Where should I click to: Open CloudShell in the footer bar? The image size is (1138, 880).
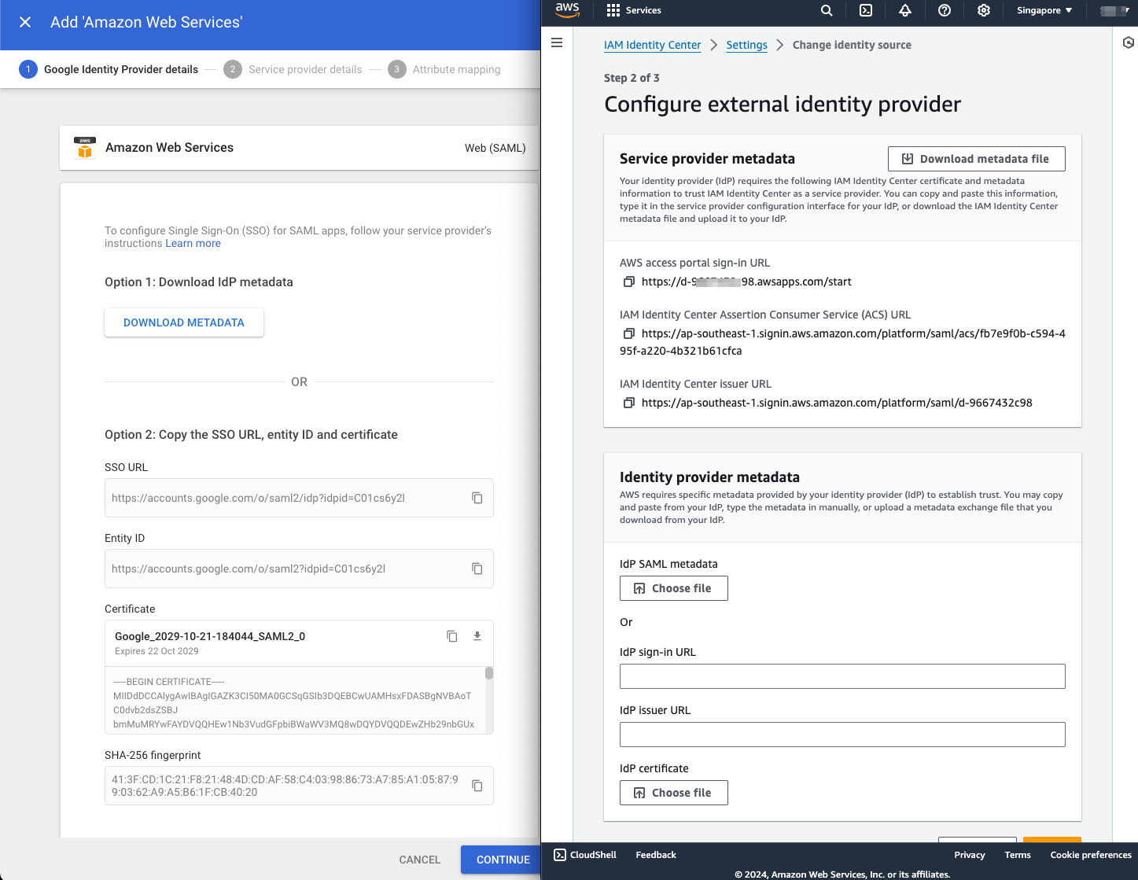tap(585, 855)
